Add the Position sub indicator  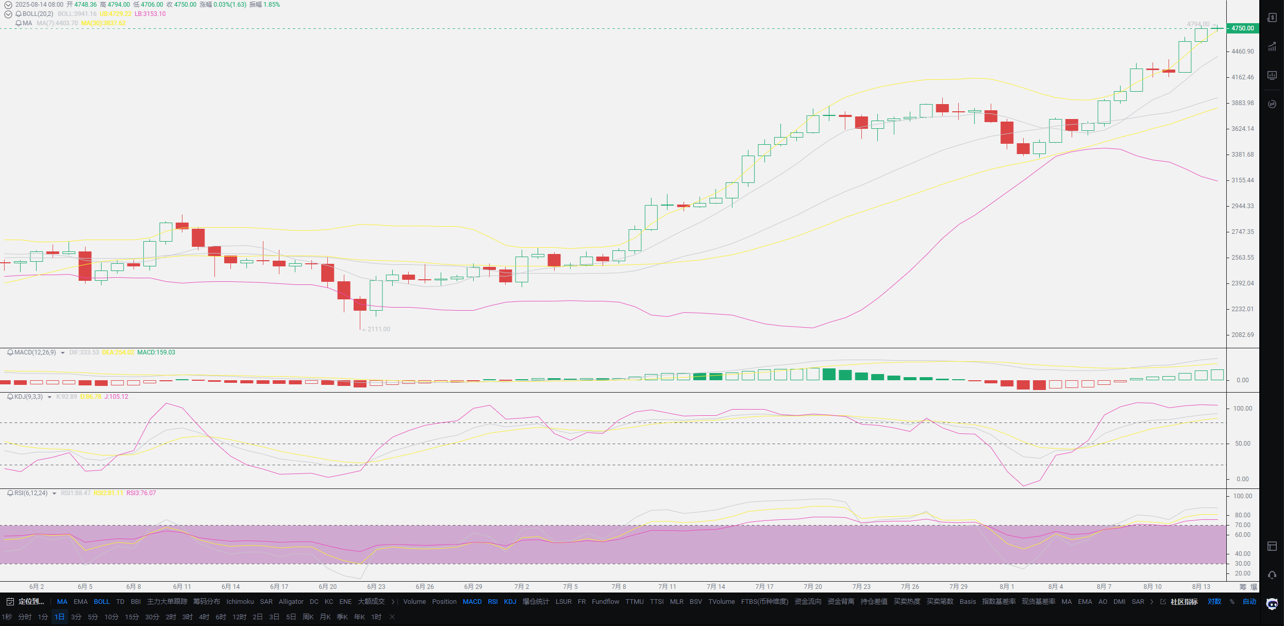pyautogui.click(x=444, y=602)
